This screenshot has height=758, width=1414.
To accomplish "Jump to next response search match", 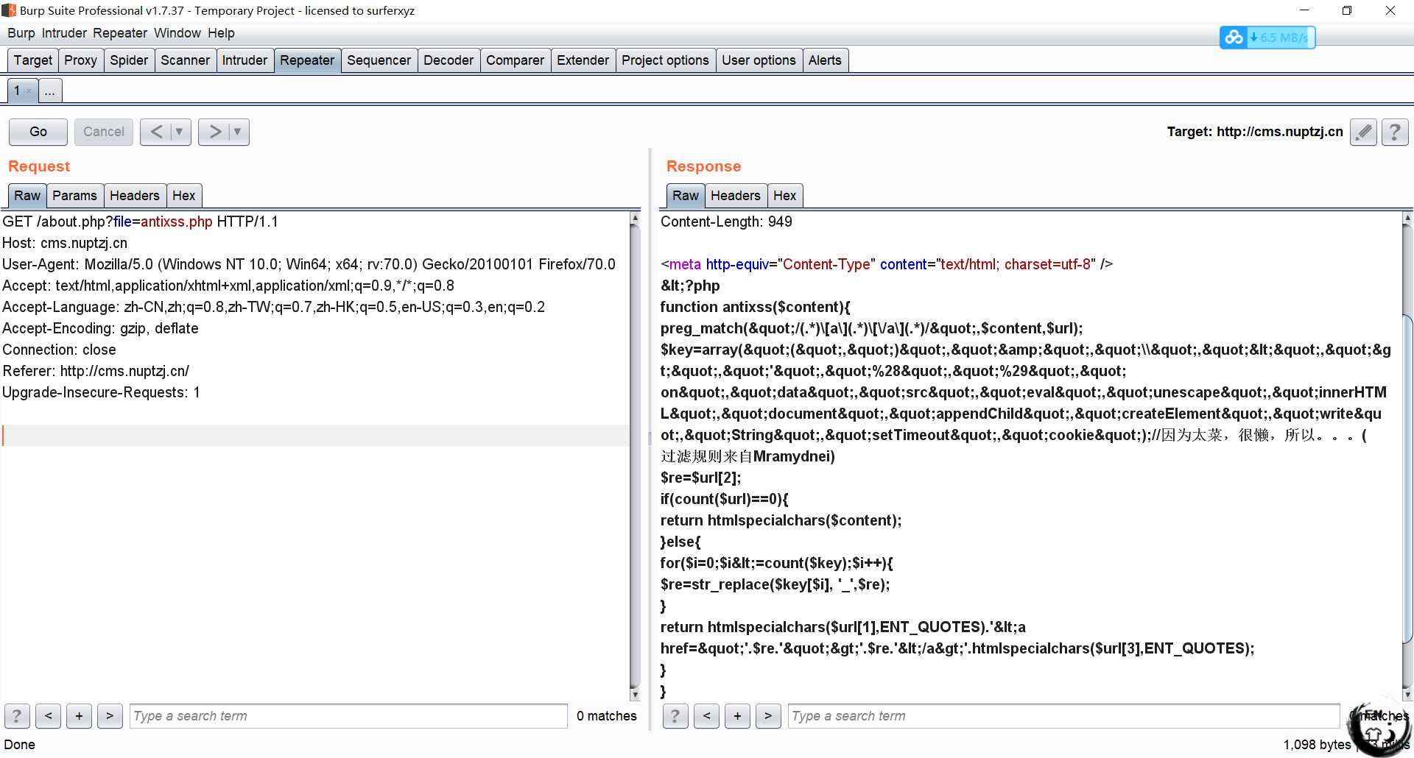I will (x=768, y=715).
